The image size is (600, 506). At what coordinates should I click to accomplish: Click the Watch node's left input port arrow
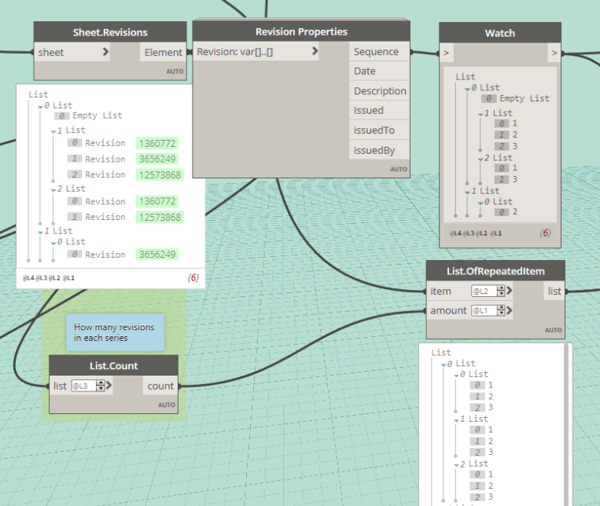[447, 53]
